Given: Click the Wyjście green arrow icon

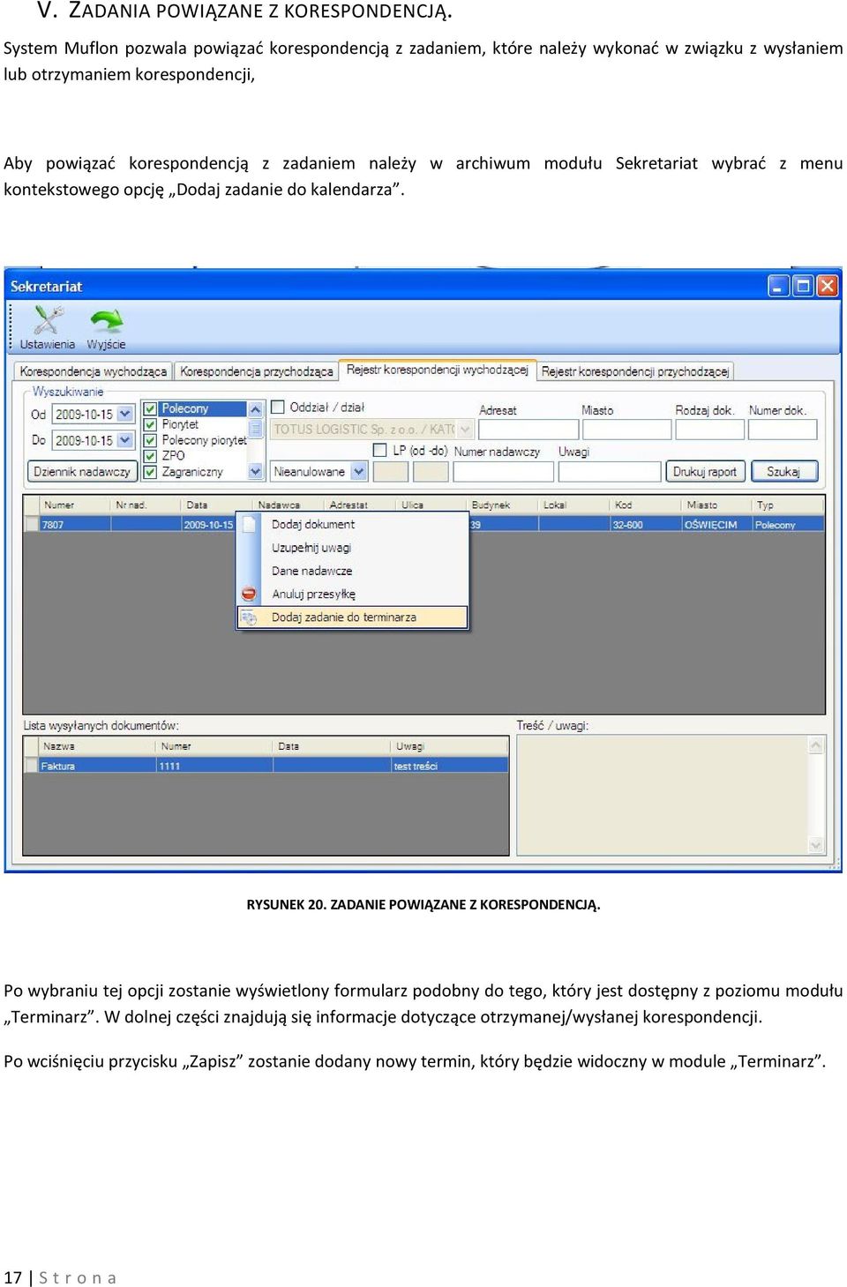Looking at the screenshot, I should point(107,320).
